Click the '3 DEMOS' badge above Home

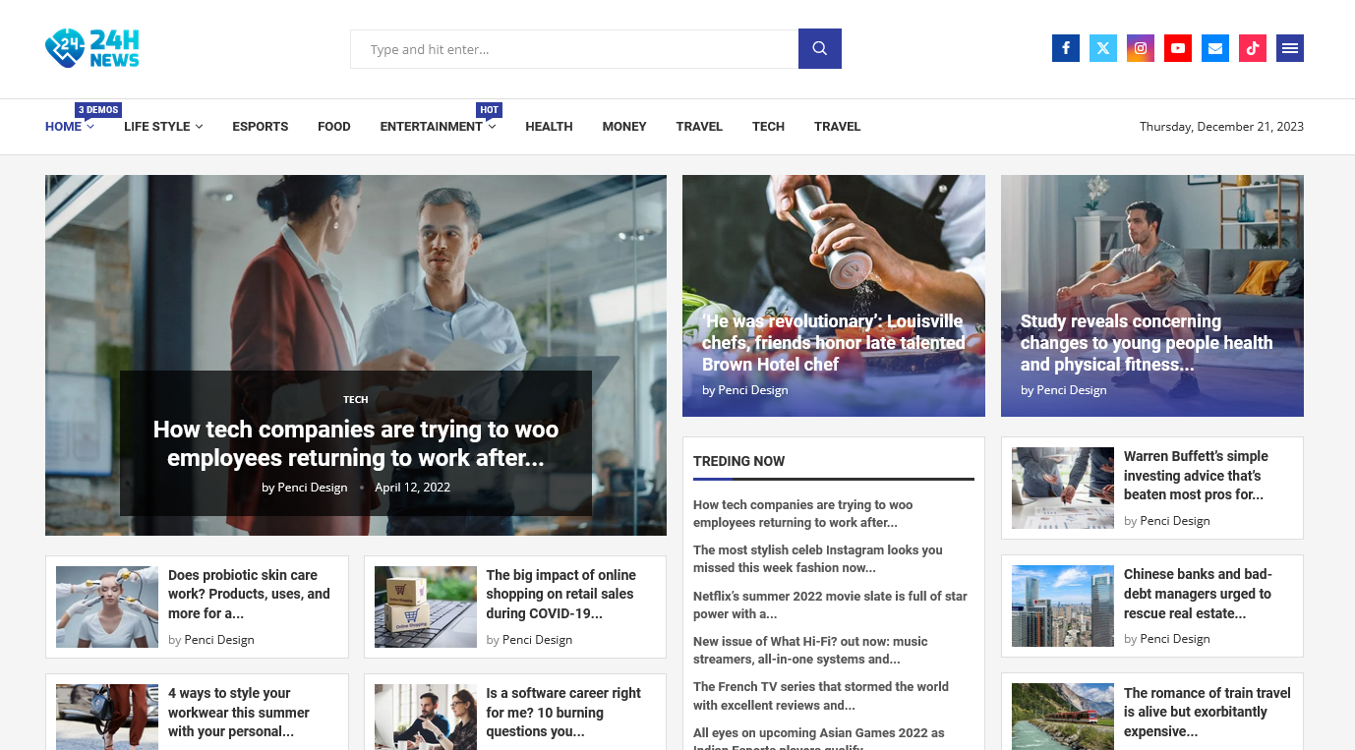98,110
